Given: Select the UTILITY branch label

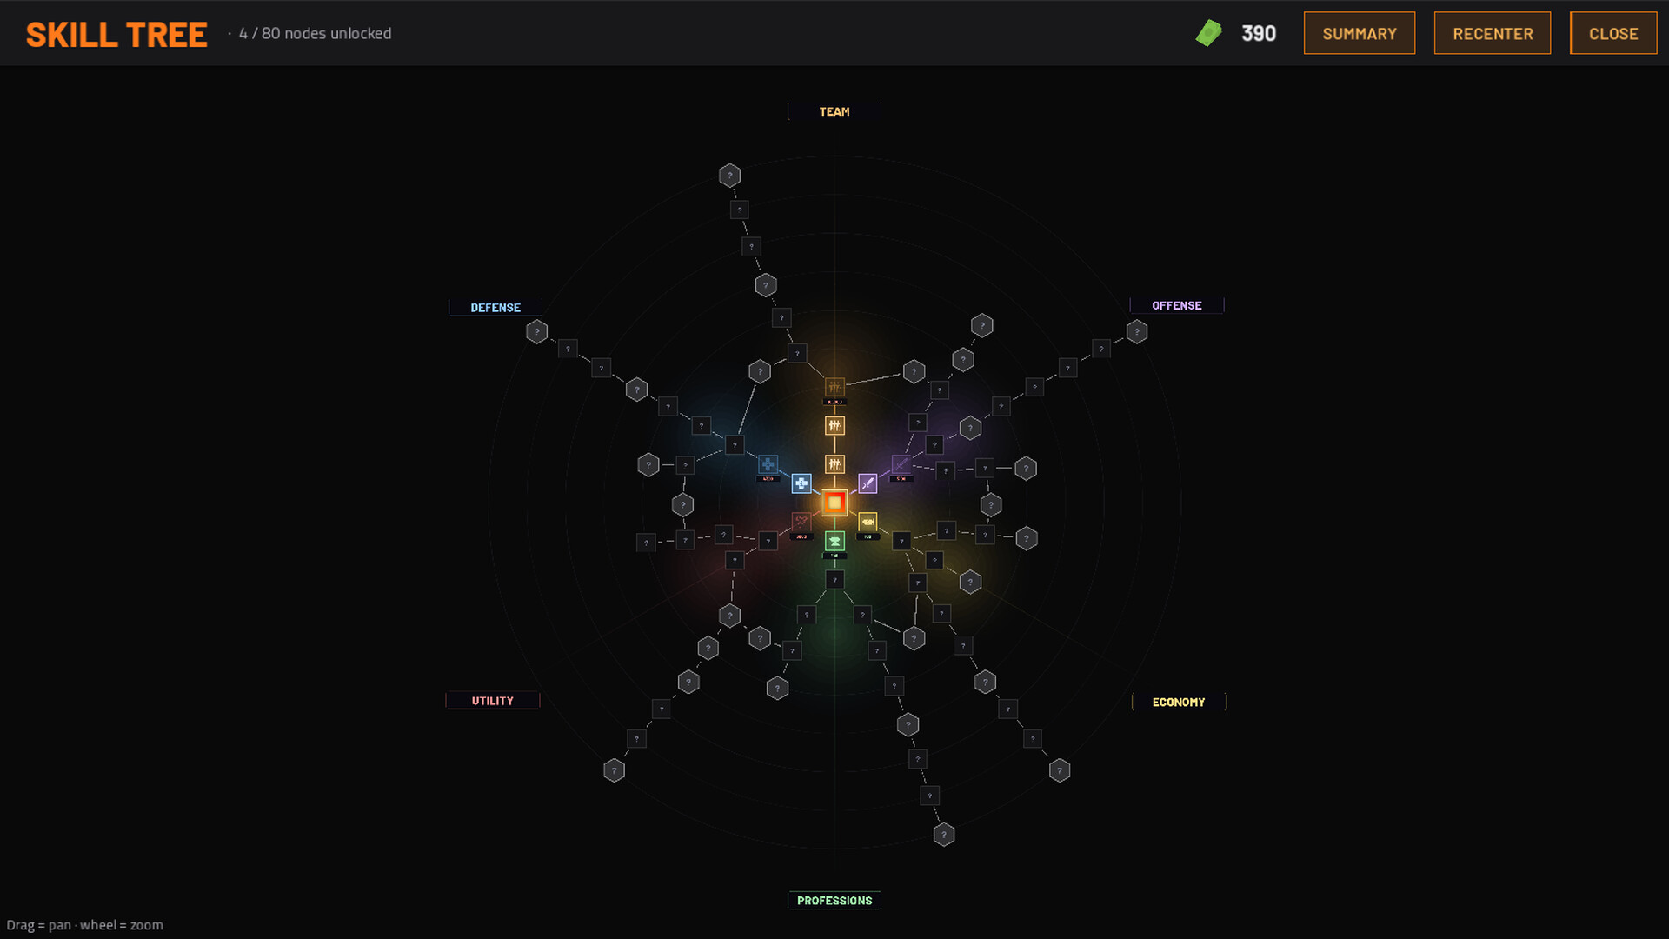Looking at the screenshot, I should 493,701.
